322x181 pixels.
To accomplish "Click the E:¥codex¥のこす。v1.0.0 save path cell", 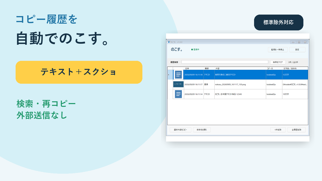I will click(295, 84).
